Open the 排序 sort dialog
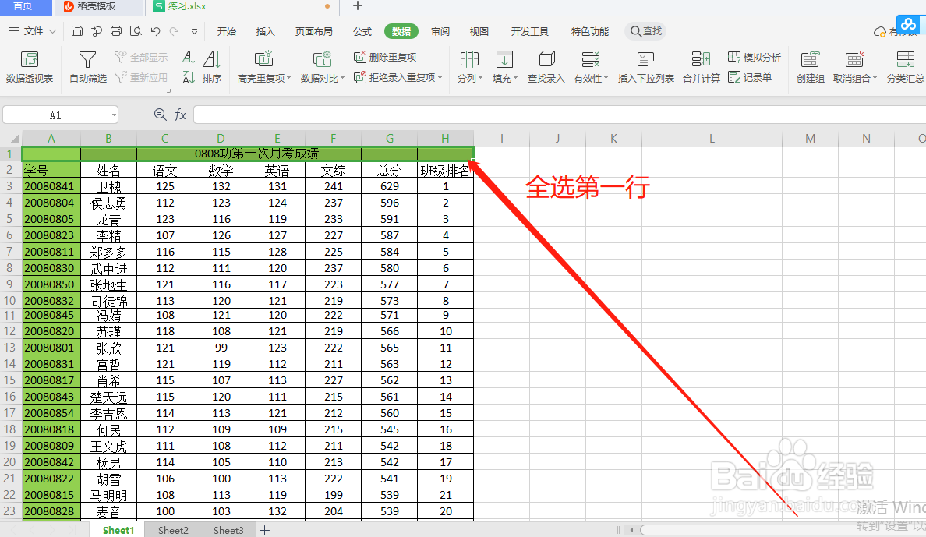This screenshot has width=926, height=537. (x=212, y=67)
